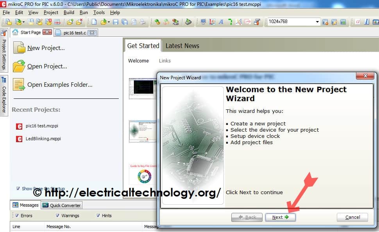
Task: Switch to the pic16 test.c tab
Action: tap(75, 33)
